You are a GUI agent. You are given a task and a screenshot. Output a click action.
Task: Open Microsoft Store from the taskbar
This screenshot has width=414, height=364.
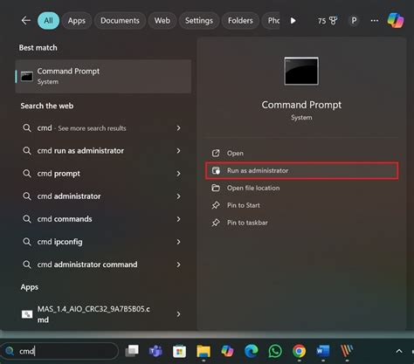(179, 352)
